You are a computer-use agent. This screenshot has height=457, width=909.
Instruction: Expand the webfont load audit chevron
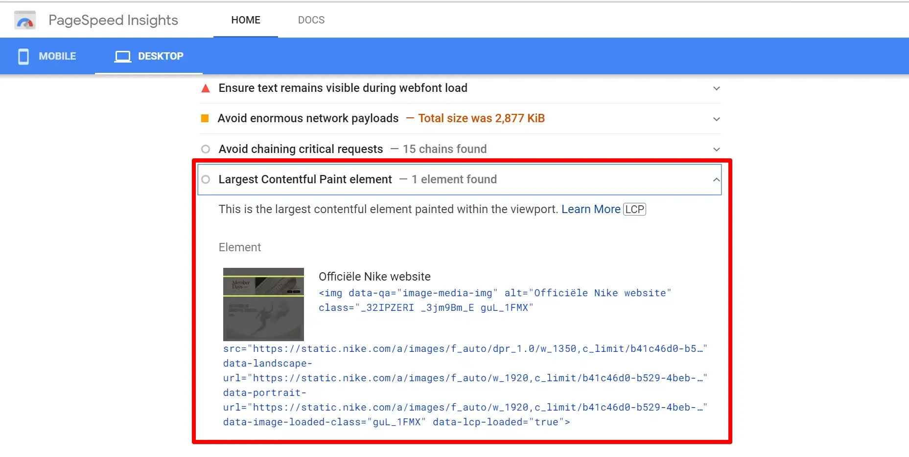tap(716, 88)
